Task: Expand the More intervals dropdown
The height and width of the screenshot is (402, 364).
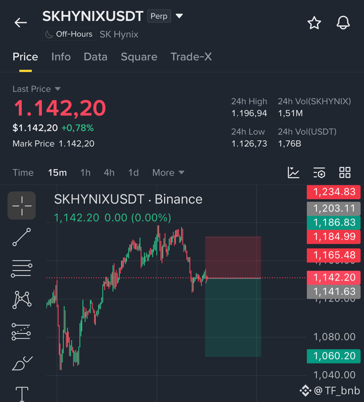Action: (168, 172)
